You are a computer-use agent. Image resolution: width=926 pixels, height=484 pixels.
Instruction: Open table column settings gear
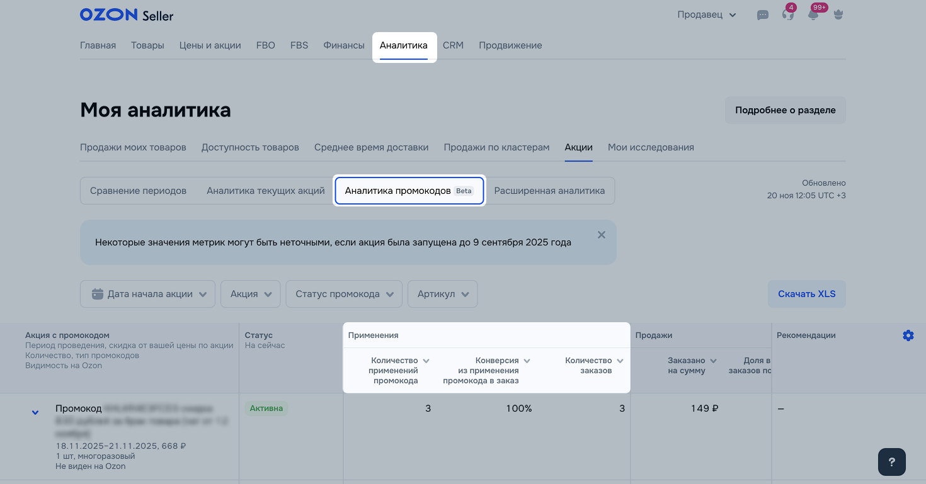[x=908, y=335]
